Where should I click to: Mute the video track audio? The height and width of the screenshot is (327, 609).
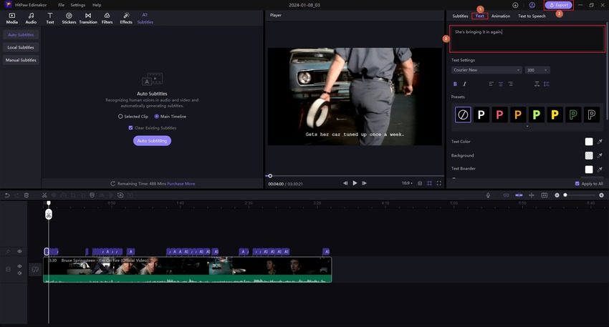19,273
